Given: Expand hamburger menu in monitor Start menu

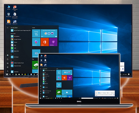Looking at the screenshot, I should pyautogui.click(x=8, y=28).
